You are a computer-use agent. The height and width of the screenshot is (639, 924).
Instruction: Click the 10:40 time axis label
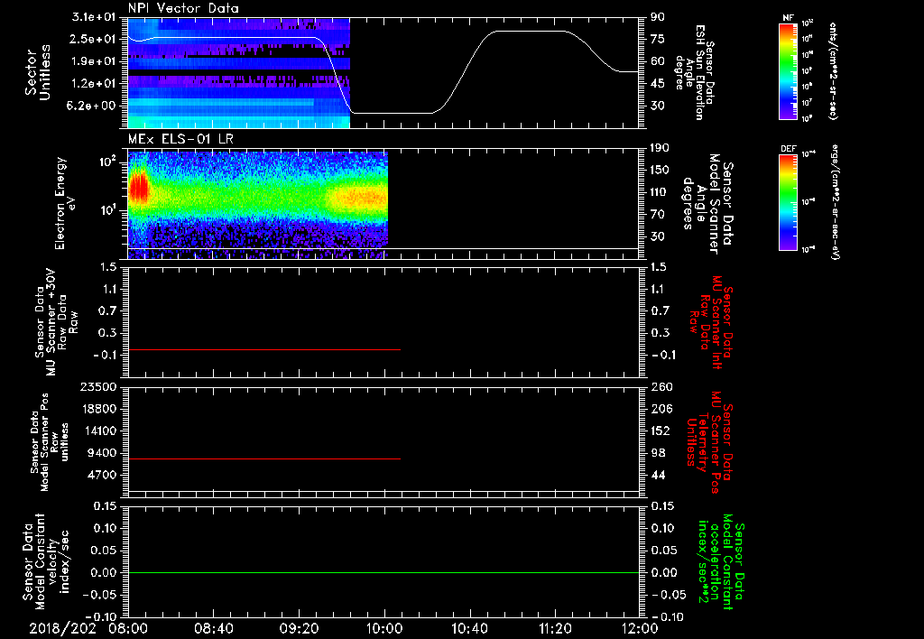coord(469,628)
